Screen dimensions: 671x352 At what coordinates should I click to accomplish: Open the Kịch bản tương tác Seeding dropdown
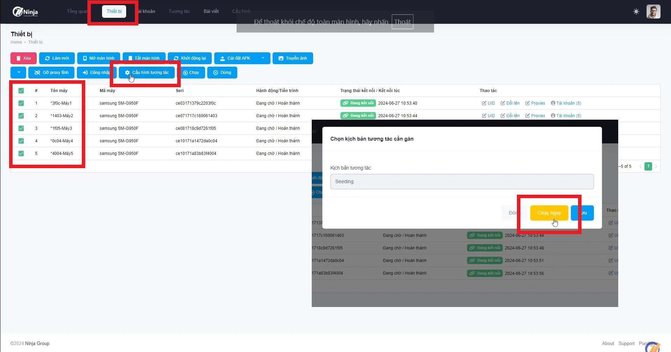pyautogui.click(x=462, y=182)
